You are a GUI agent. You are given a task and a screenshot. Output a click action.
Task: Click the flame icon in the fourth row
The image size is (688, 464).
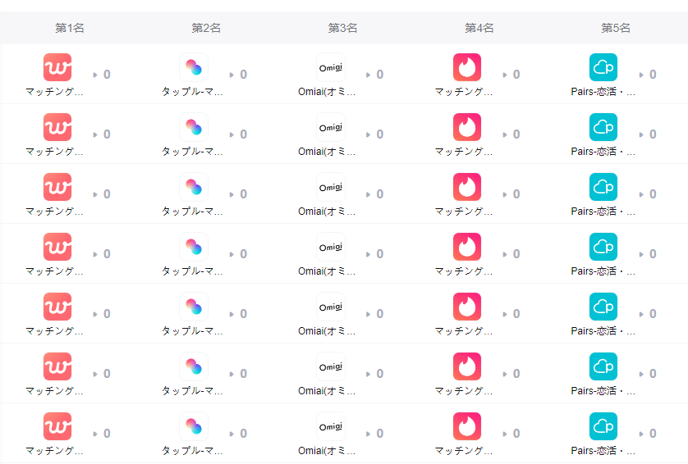(467, 247)
